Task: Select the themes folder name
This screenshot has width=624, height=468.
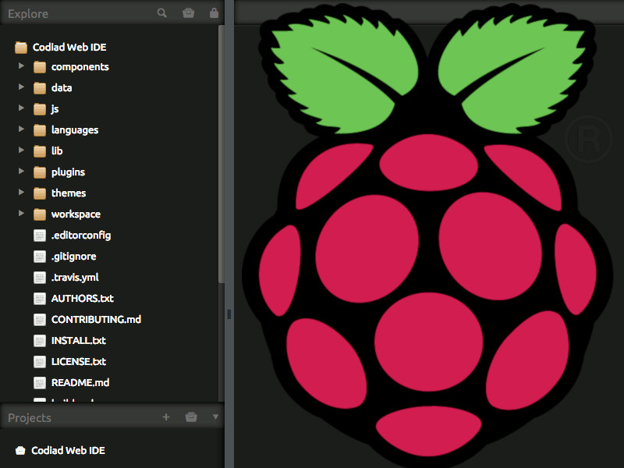Action: (69, 193)
